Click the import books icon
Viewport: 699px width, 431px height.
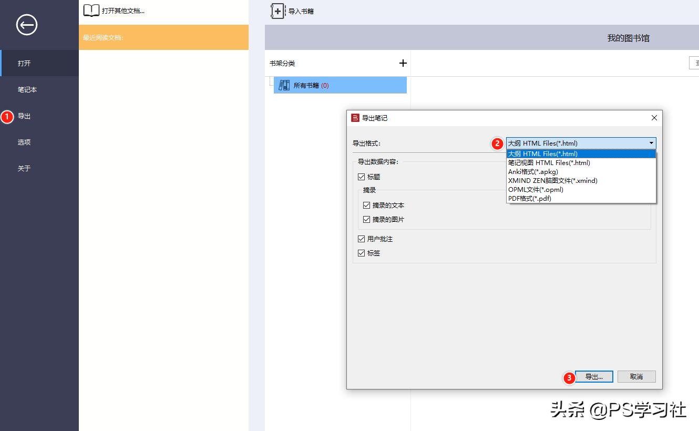[x=278, y=11]
